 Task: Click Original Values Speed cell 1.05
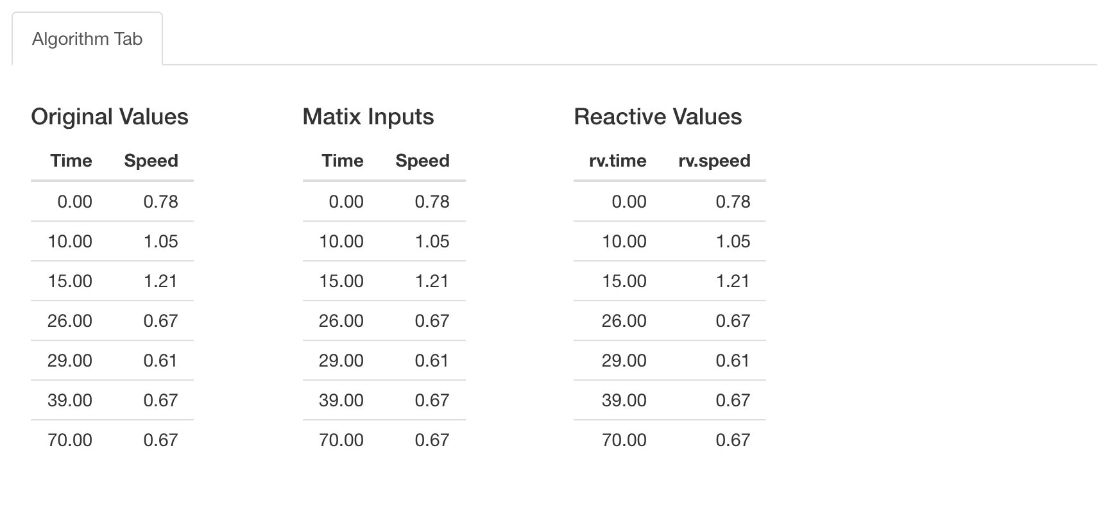[x=160, y=242]
